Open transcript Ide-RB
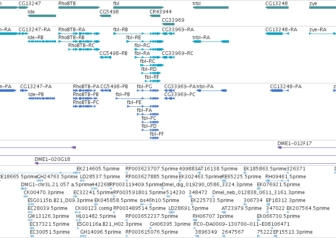The height and width of the screenshot is (238, 336). 36,38
